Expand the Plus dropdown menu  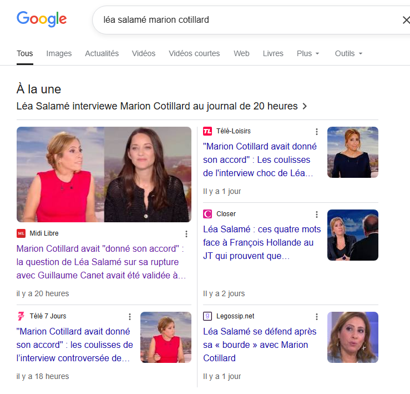click(308, 53)
